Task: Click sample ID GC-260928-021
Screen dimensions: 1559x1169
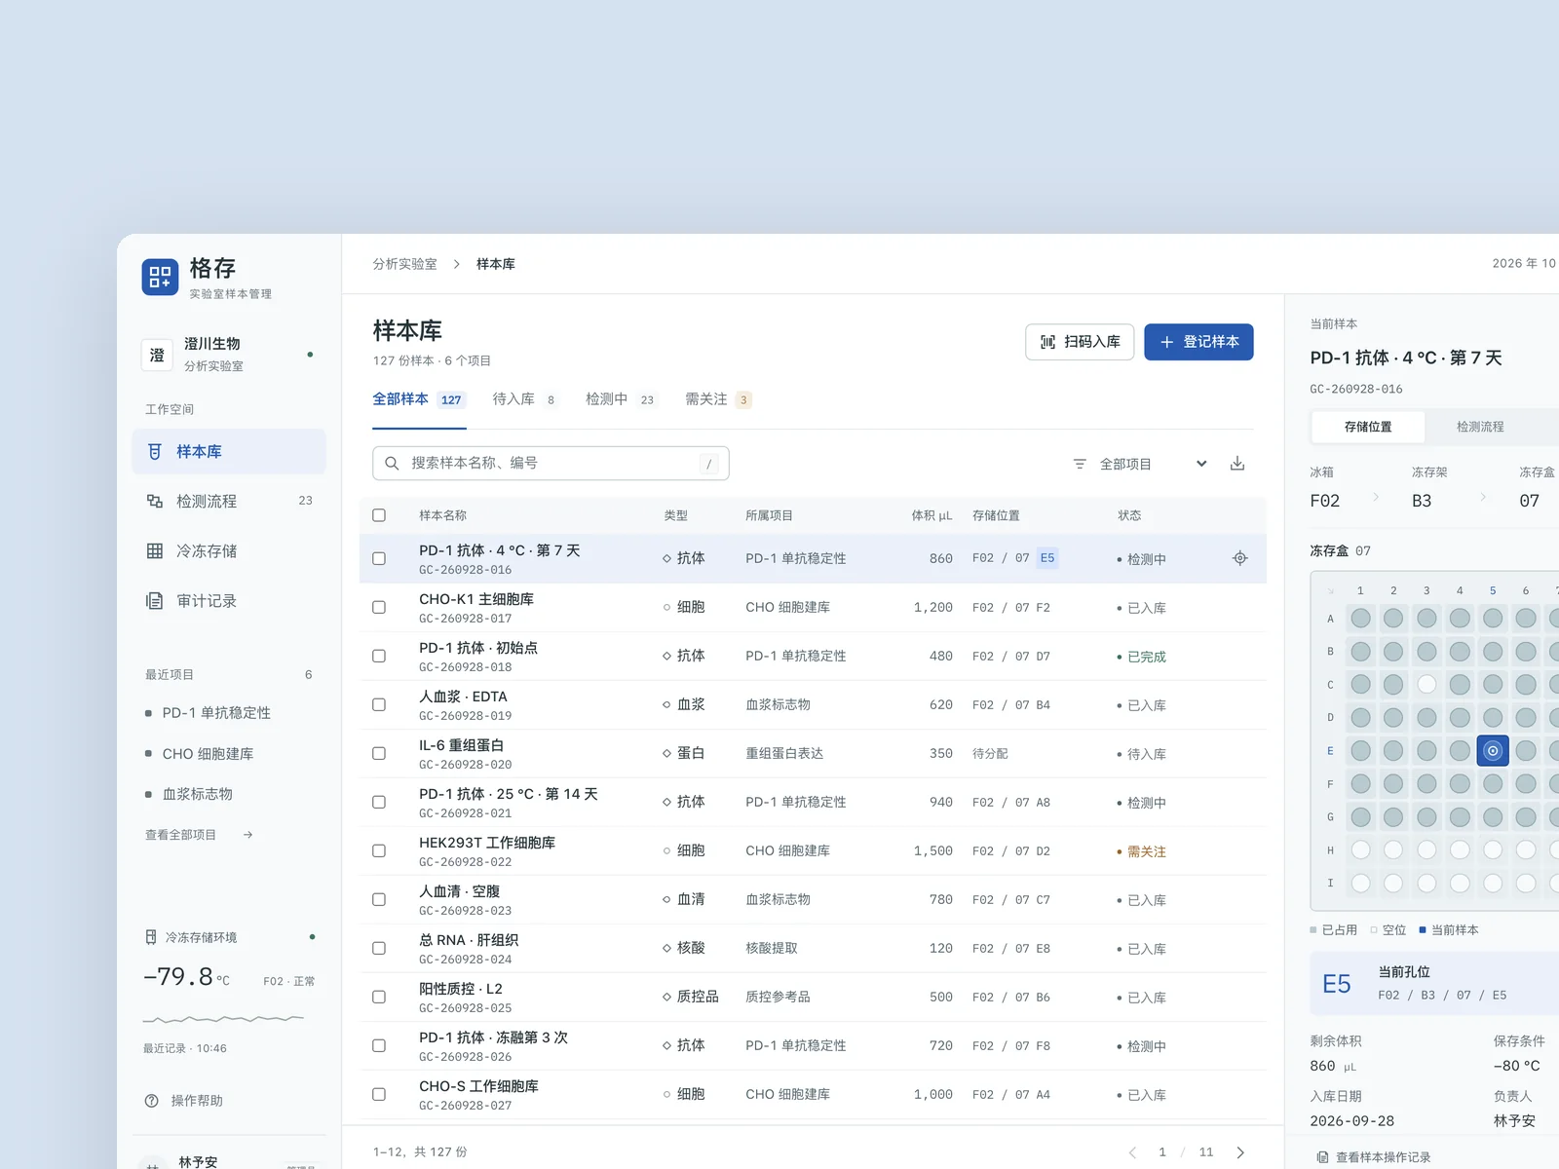Action: tap(465, 813)
